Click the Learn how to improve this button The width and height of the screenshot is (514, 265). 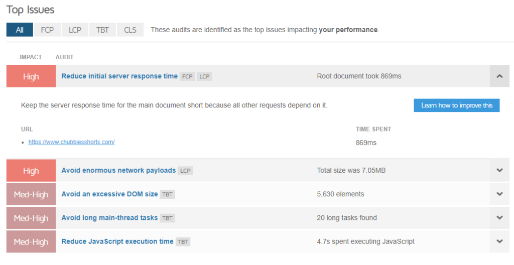(x=456, y=105)
